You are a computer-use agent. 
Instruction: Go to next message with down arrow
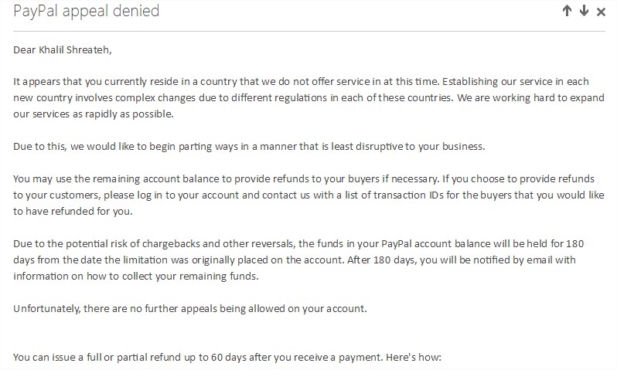pyautogui.click(x=584, y=12)
